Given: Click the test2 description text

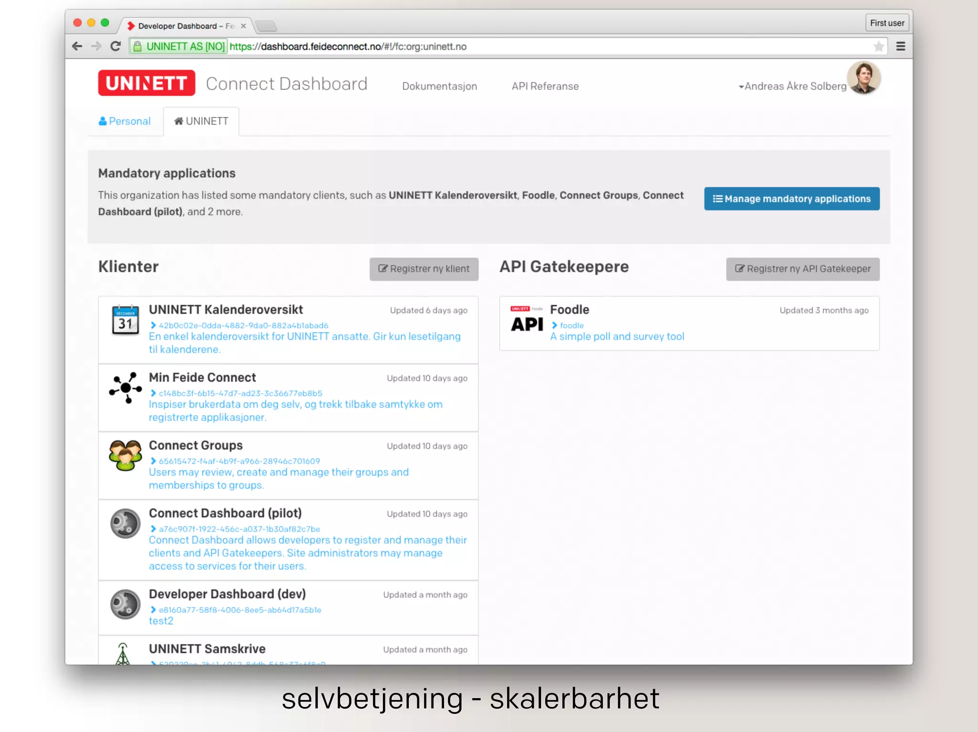Looking at the screenshot, I should point(161,621).
